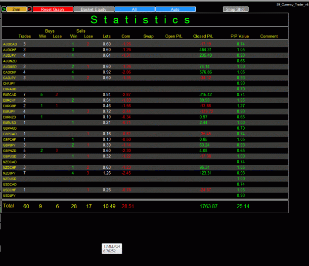
Task: Select the EURNZD row label
Action: tap(9, 117)
